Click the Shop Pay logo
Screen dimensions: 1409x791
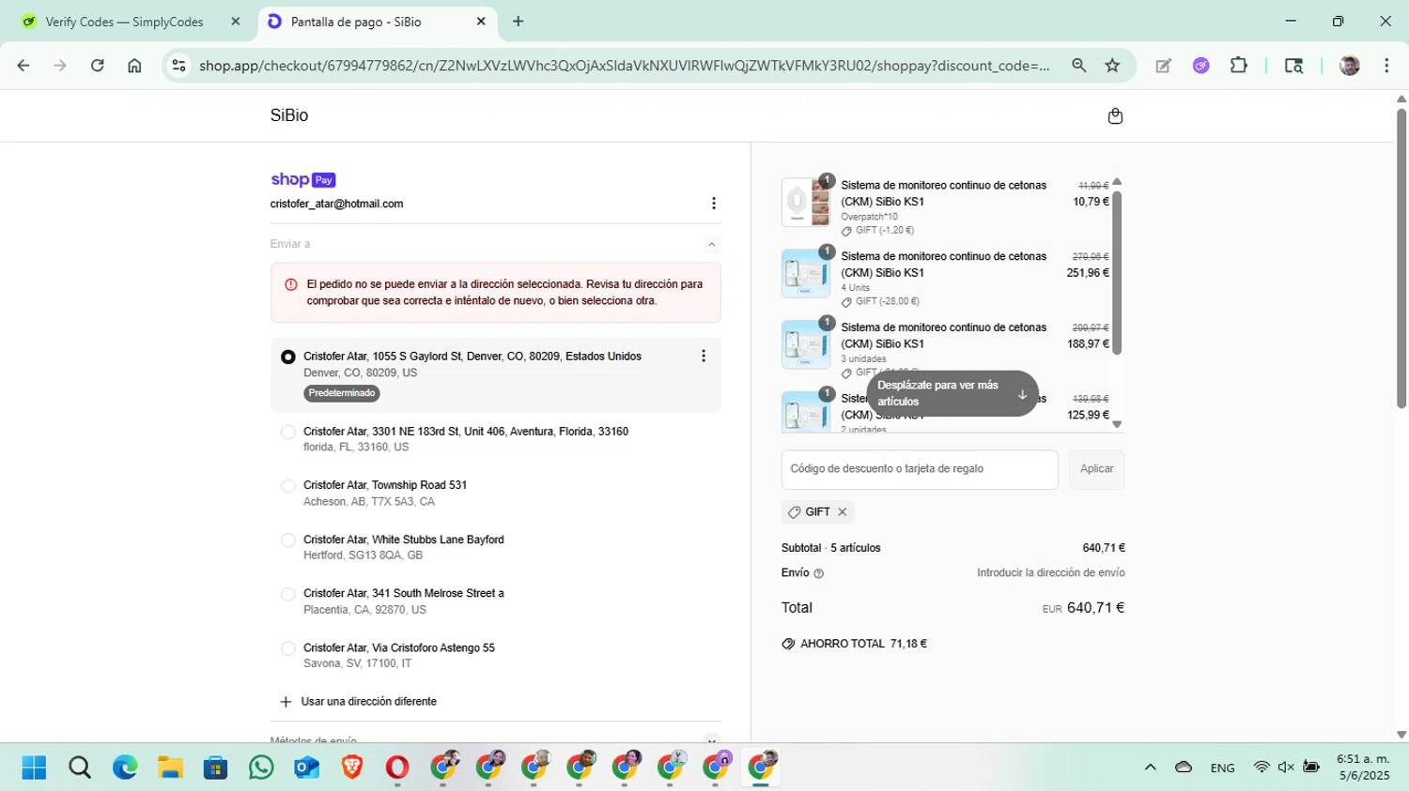pyautogui.click(x=302, y=179)
